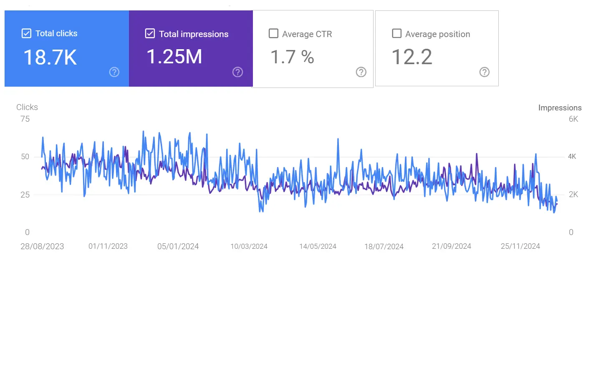Image resolution: width=601 pixels, height=375 pixels.
Task: Click the 10/03/2024 date on chart axis
Action: pos(249,246)
